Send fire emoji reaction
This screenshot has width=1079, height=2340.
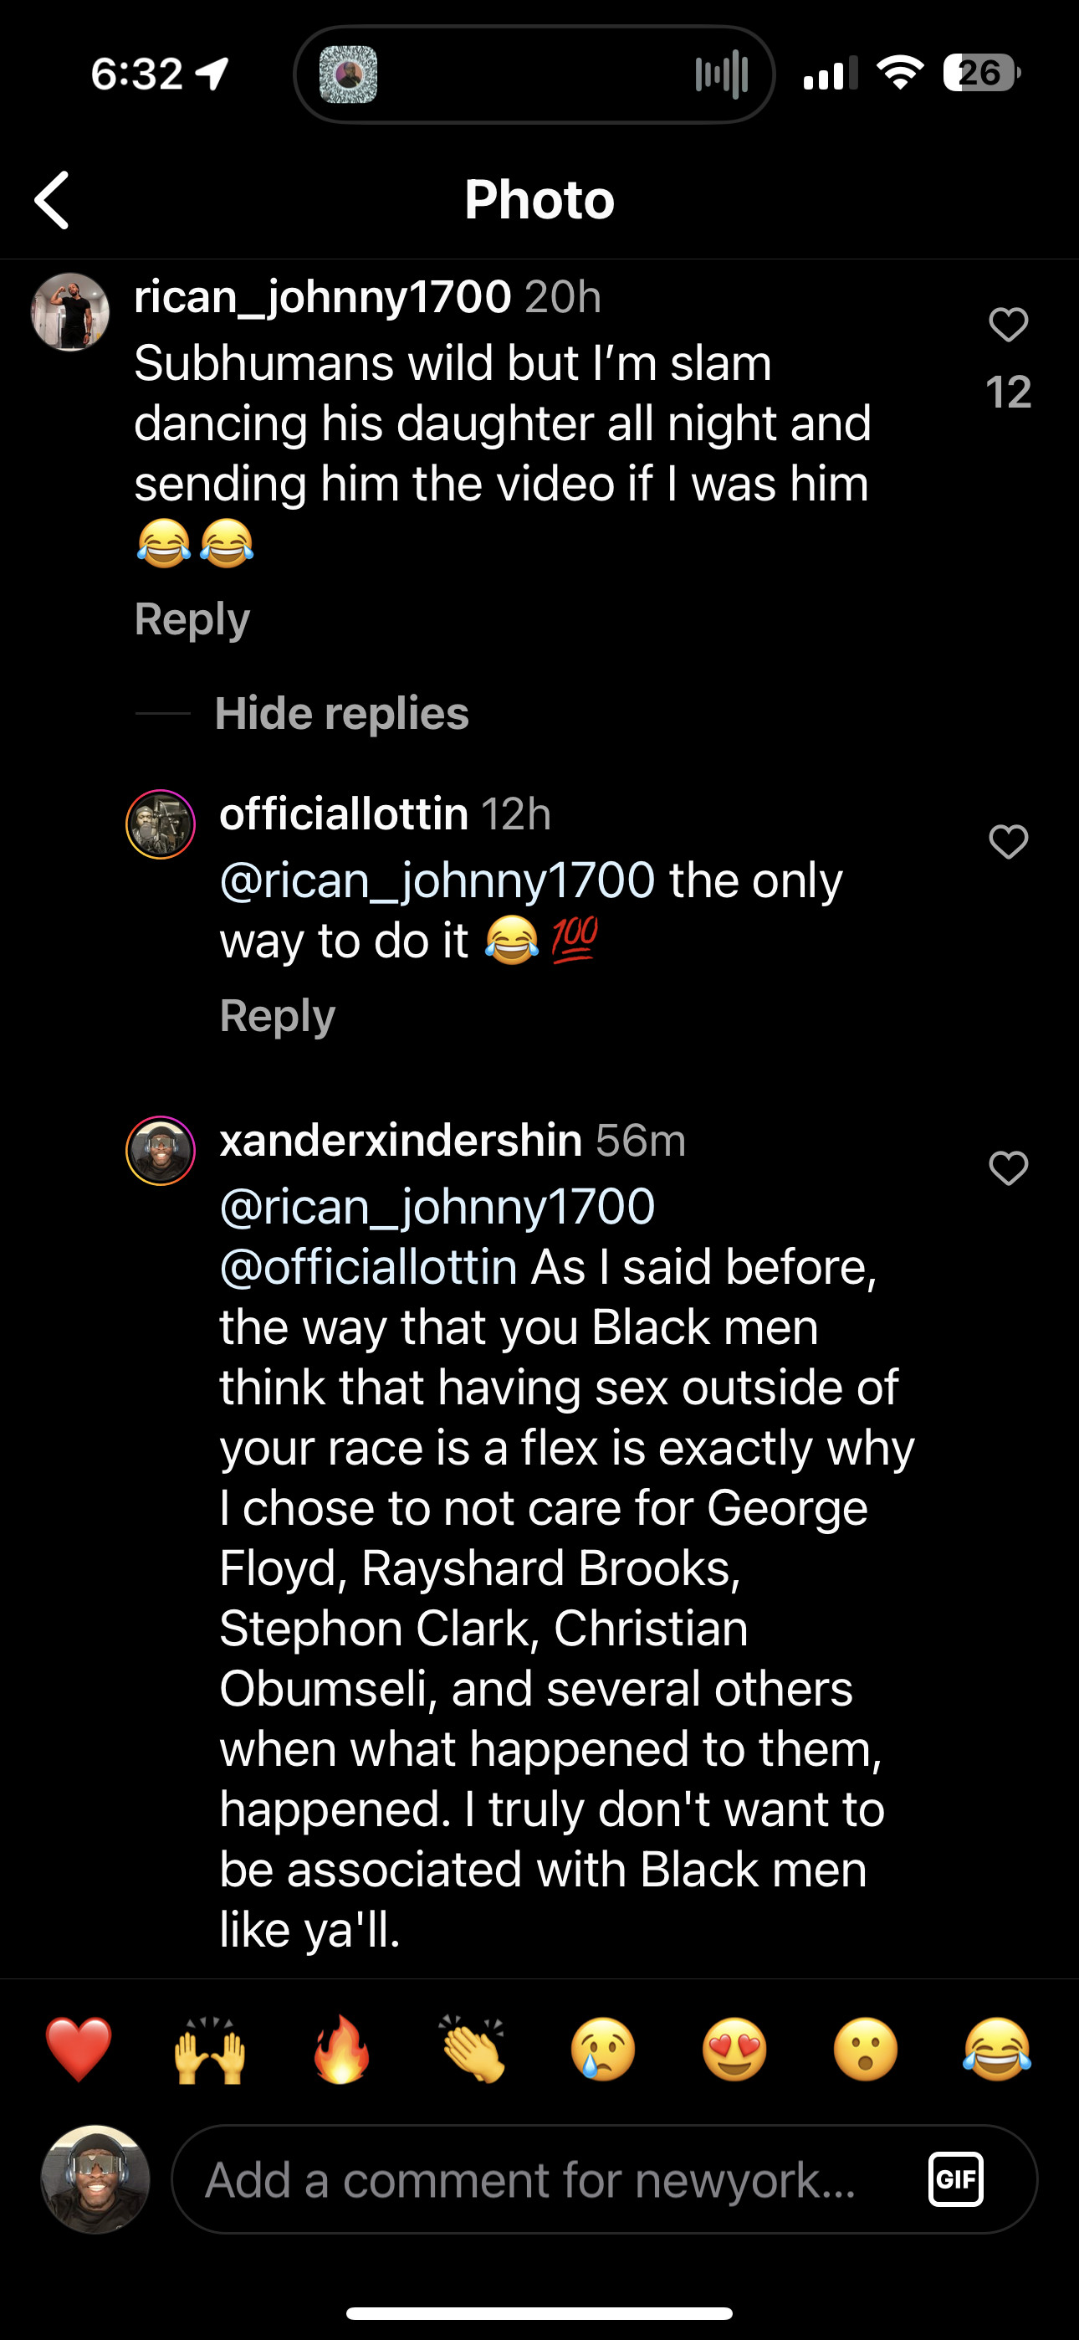341,2050
